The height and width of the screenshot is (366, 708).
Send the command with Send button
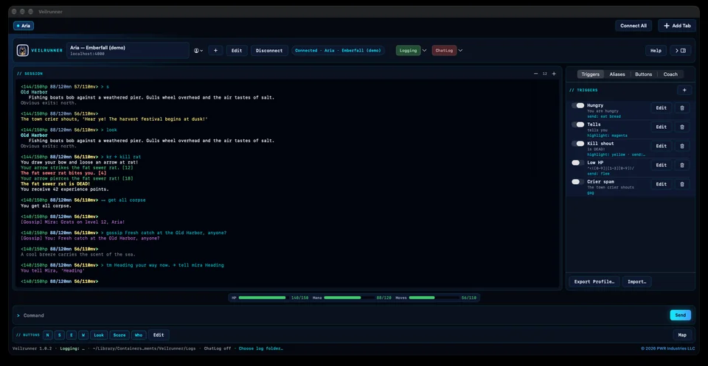pyautogui.click(x=681, y=315)
